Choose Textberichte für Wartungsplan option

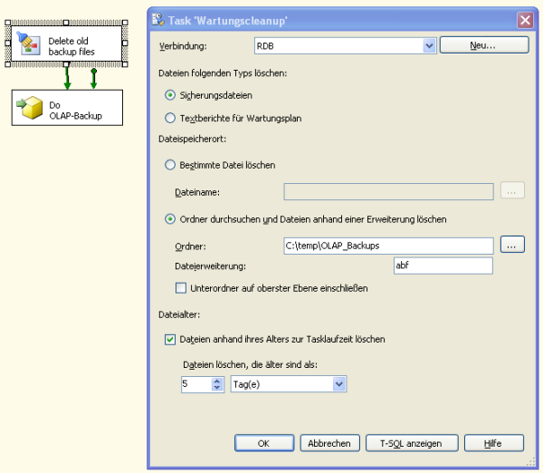pos(170,117)
